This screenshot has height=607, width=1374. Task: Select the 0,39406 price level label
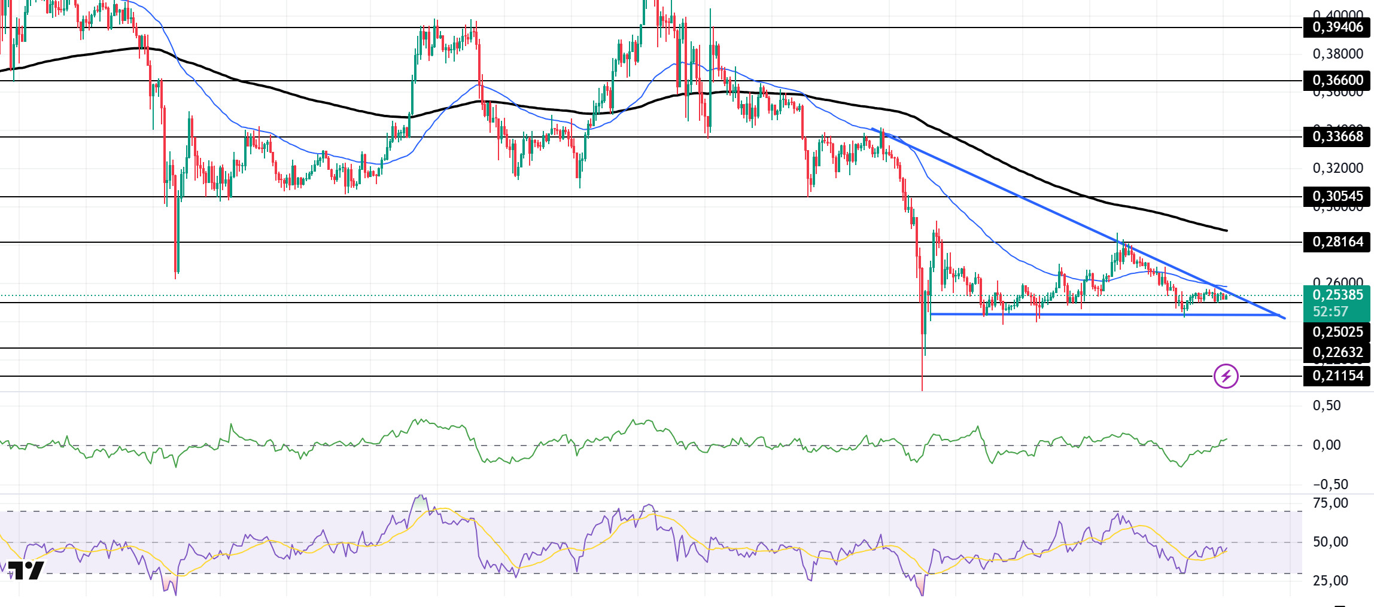(1337, 27)
